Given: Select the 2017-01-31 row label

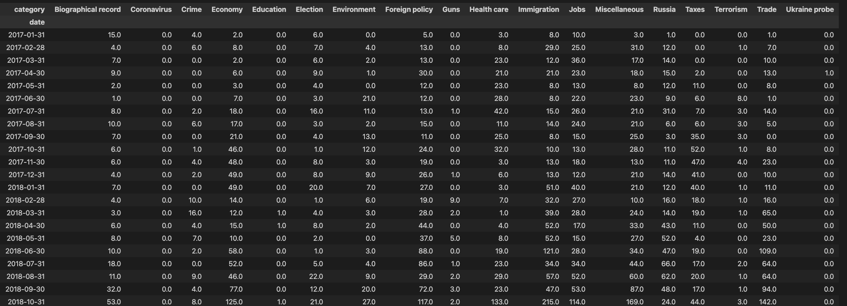Looking at the screenshot, I should click(26, 35).
